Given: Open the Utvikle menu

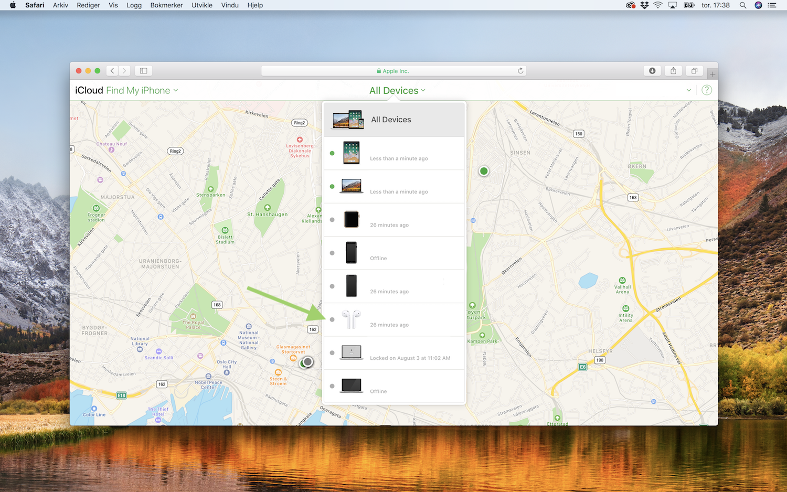Looking at the screenshot, I should 202,5.
